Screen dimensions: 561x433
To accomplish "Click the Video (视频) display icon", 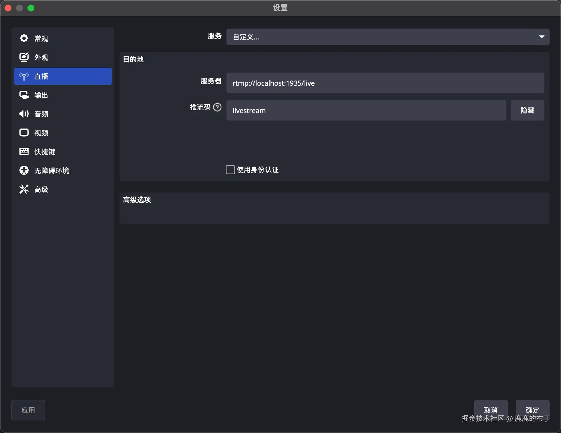I will coord(24,133).
